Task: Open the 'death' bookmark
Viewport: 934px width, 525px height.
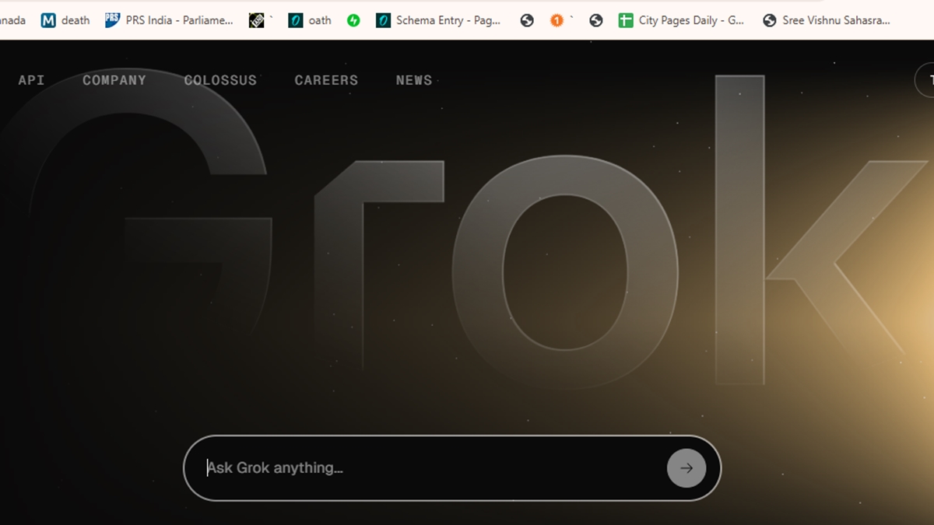Action: 65,20
